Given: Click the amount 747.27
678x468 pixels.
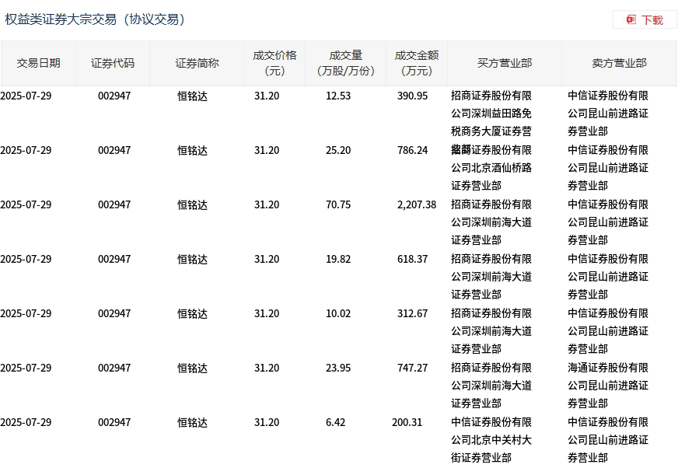Looking at the screenshot, I should (x=413, y=368).
